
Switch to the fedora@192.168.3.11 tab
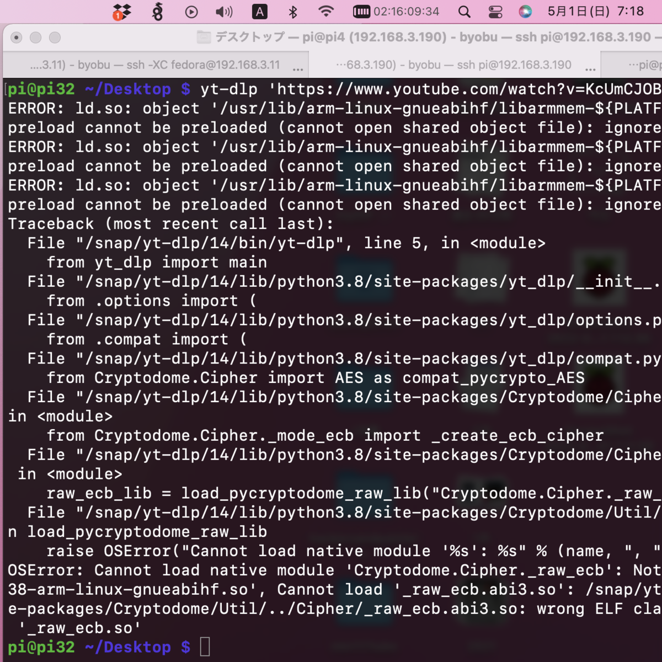[155, 65]
